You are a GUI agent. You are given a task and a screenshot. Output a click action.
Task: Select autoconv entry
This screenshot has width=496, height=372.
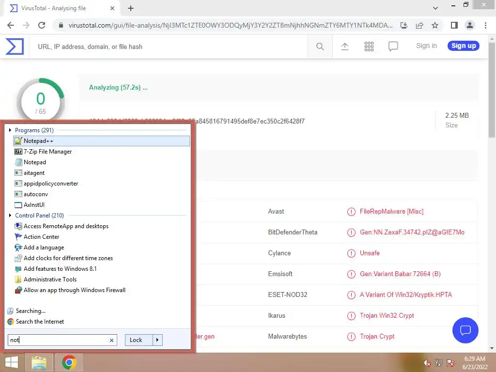102,194
